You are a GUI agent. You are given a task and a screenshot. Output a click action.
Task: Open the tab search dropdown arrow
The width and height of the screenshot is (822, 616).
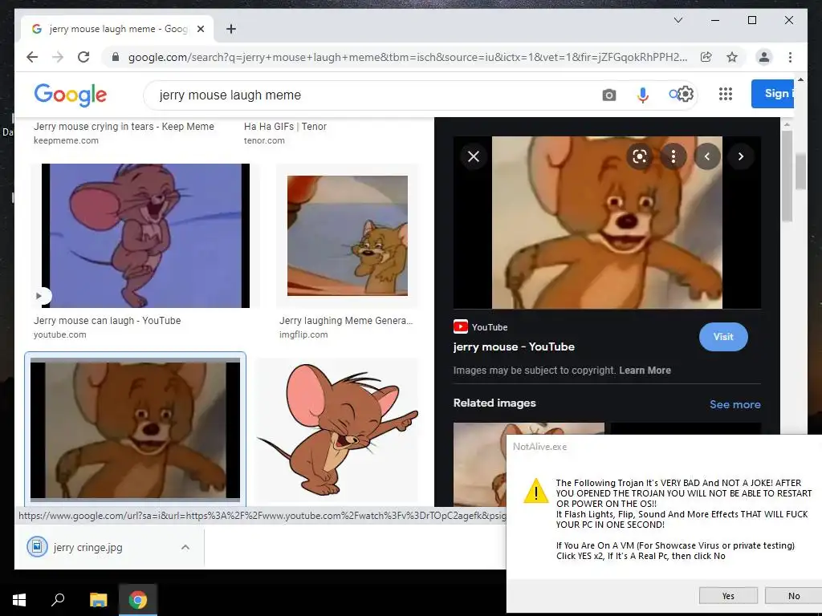678,20
